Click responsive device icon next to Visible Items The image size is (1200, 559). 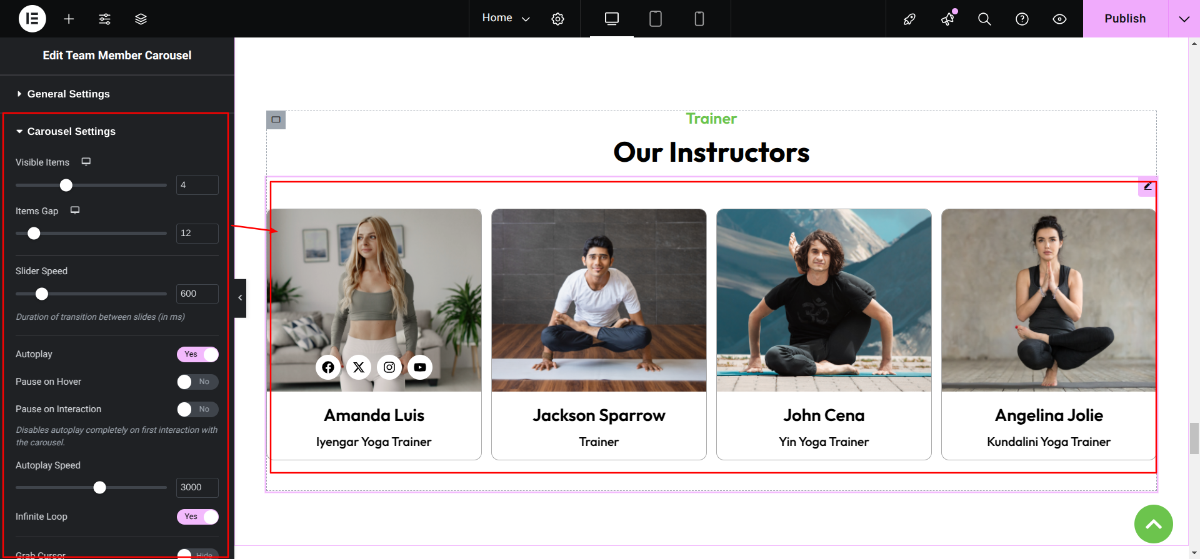coord(86,162)
